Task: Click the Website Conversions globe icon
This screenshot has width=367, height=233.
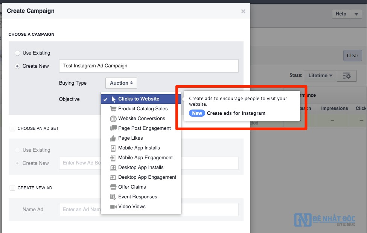Action: pos(113,119)
